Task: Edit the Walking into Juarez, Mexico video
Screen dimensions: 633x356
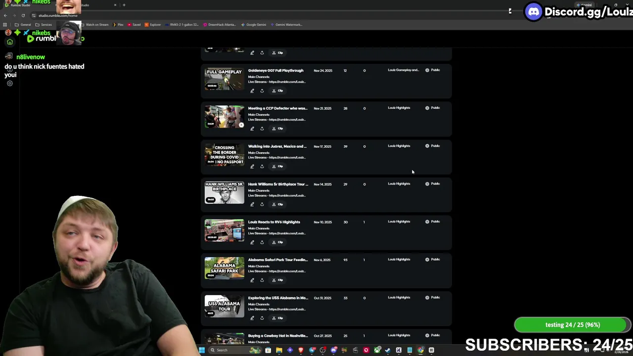Action: click(x=252, y=166)
